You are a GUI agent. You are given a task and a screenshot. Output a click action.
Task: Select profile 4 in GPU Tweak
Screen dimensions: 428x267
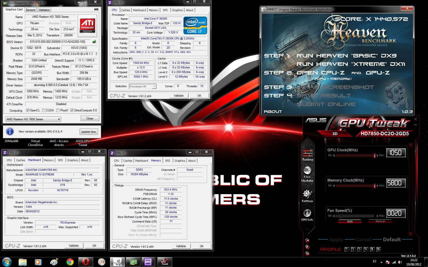[x=366, y=249]
